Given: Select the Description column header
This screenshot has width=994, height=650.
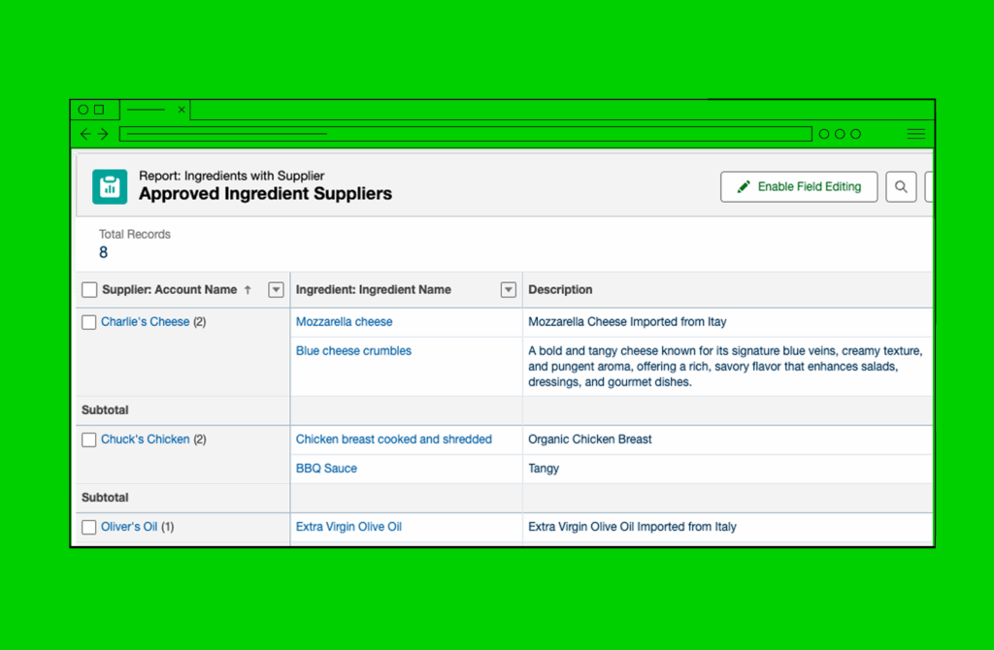Looking at the screenshot, I should click(560, 290).
